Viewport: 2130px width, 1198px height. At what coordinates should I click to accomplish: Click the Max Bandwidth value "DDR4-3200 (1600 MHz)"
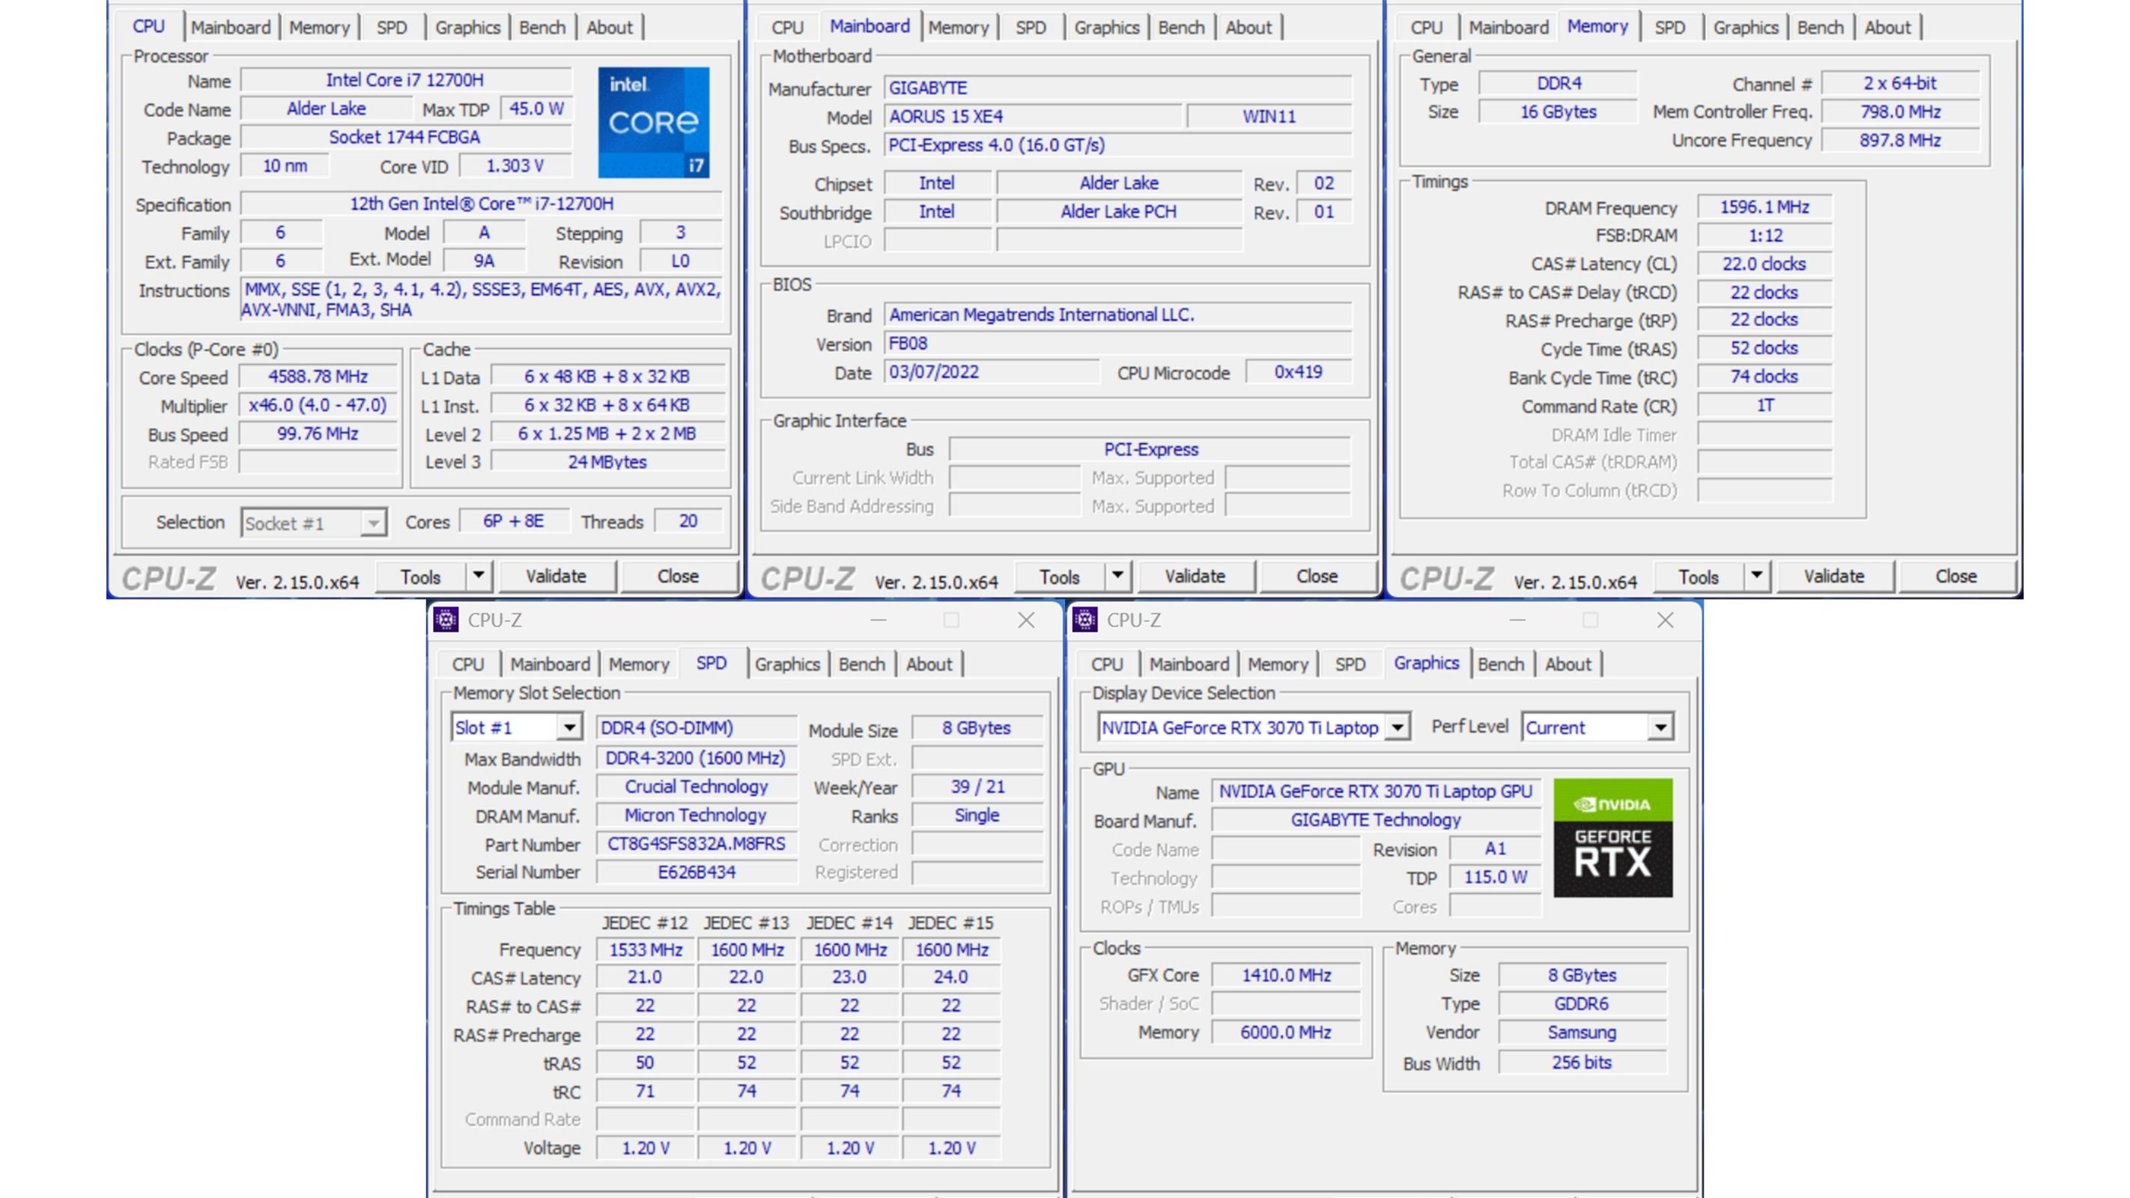coord(697,758)
